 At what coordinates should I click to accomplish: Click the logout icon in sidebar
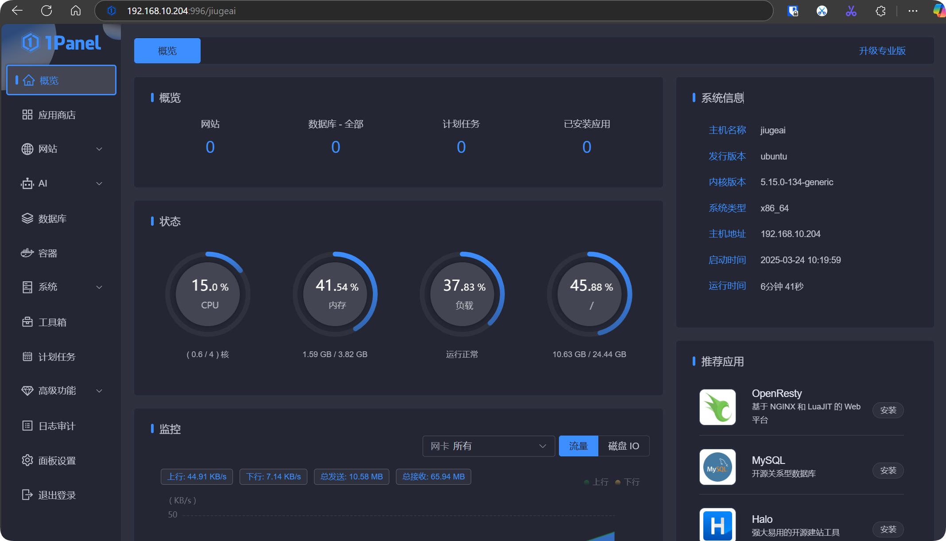pyautogui.click(x=27, y=495)
